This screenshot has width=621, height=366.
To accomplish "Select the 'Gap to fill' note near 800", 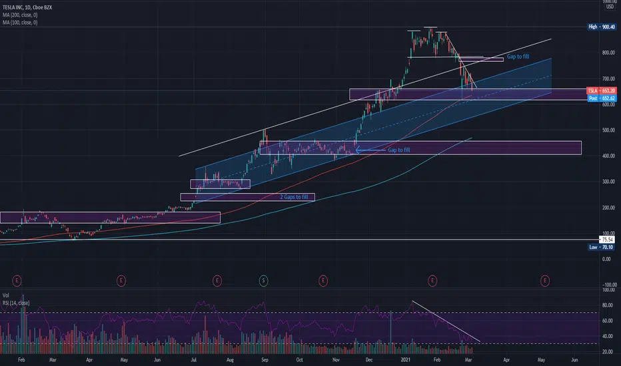I will (x=518, y=57).
